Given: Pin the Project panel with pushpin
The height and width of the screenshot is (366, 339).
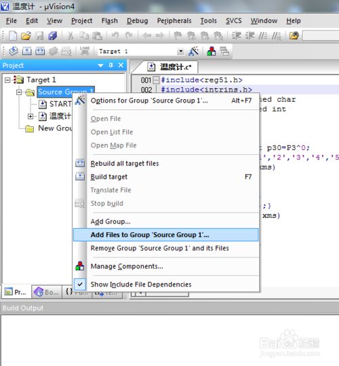Looking at the screenshot, I should [x=111, y=65].
